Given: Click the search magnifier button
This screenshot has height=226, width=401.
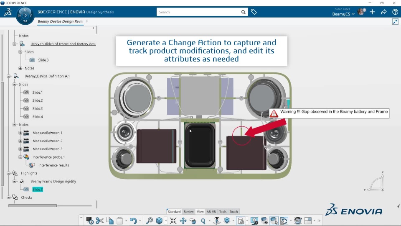Looking at the screenshot, I should pyautogui.click(x=243, y=12).
